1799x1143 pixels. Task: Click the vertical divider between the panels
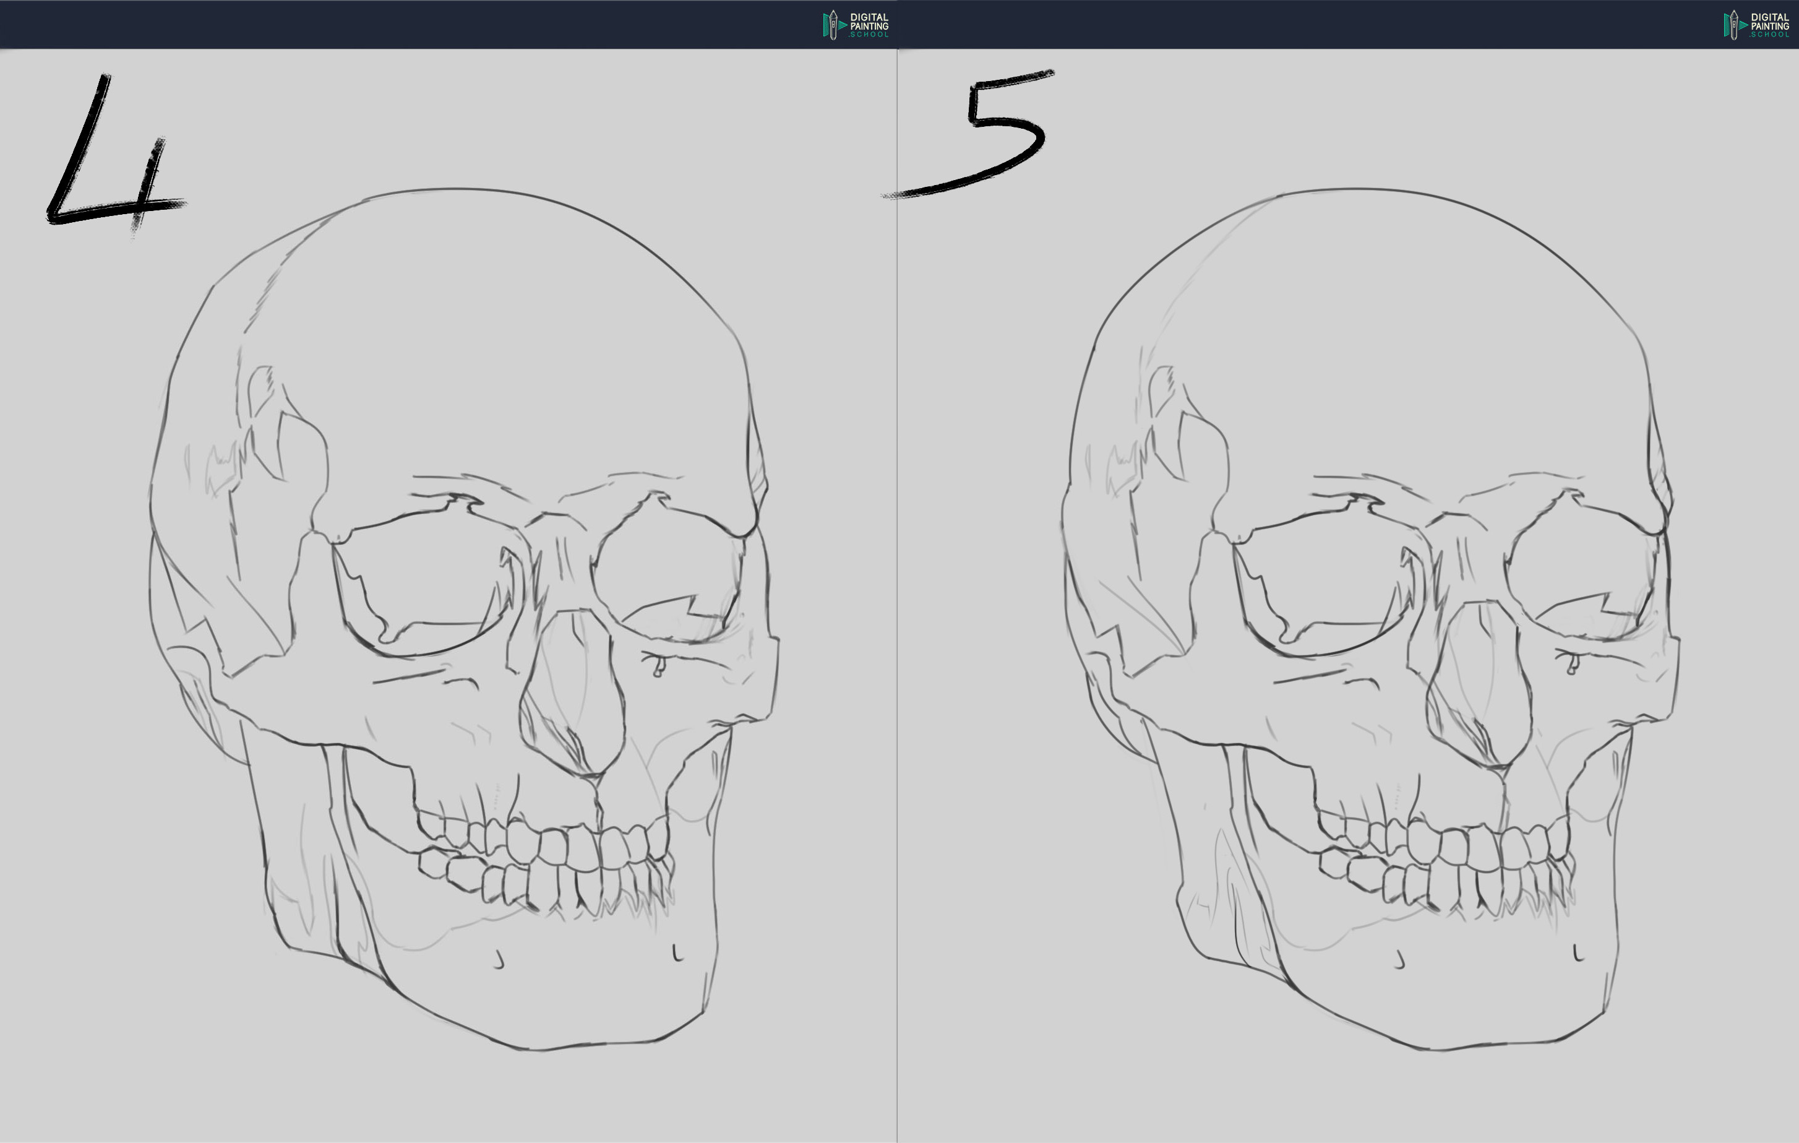(896, 598)
